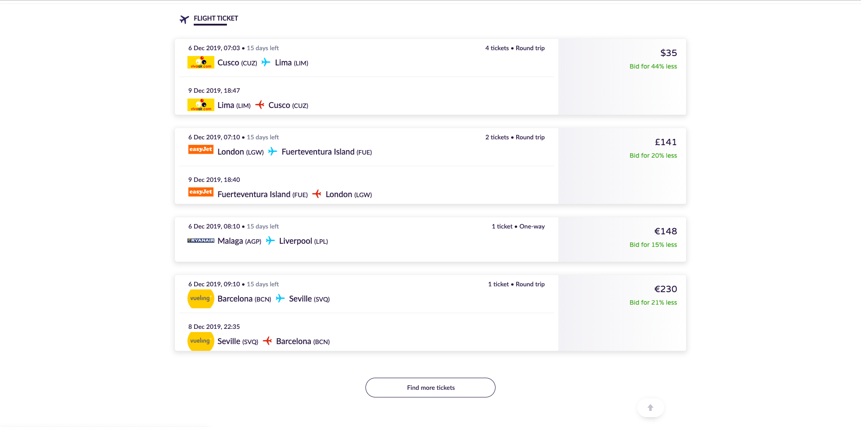The width and height of the screenshot is (861, 427).
Task: Open the $35 Cusco to Lima ticket price
Action: [668, 53]
